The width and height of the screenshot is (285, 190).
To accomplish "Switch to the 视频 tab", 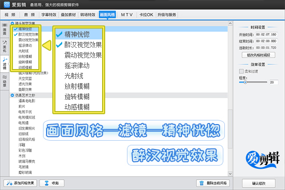I will [10, 15].
